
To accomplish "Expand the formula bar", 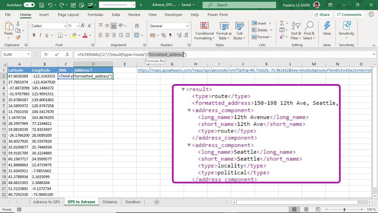I will (x=374, y=54).
